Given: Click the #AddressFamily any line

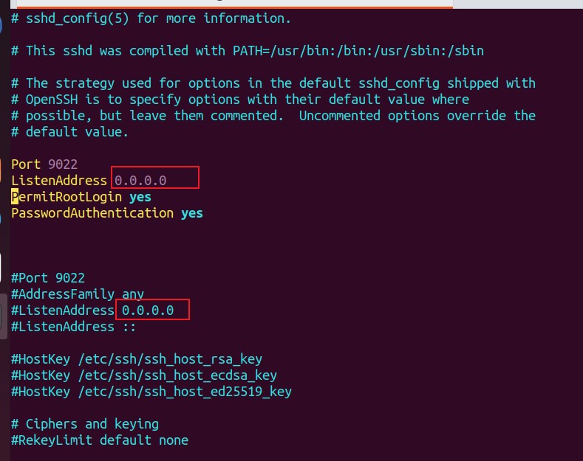Looking at the screenshot, I should coord(78,294).
